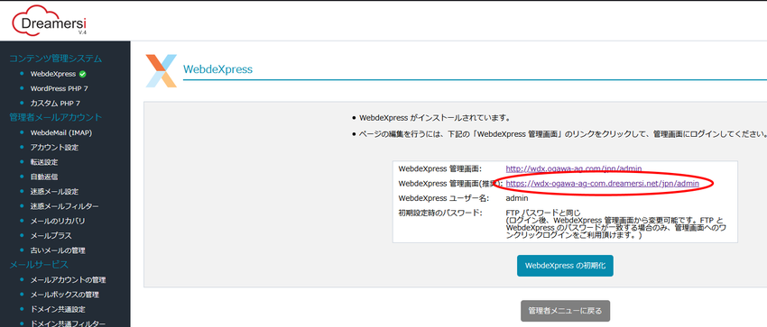Click the 初期設定時のパスワード label
Viewport: 767px width, 327px height.
tap(440, 213)
